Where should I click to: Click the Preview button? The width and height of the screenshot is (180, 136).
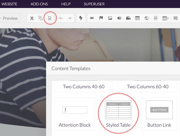(x=10, y=18)
